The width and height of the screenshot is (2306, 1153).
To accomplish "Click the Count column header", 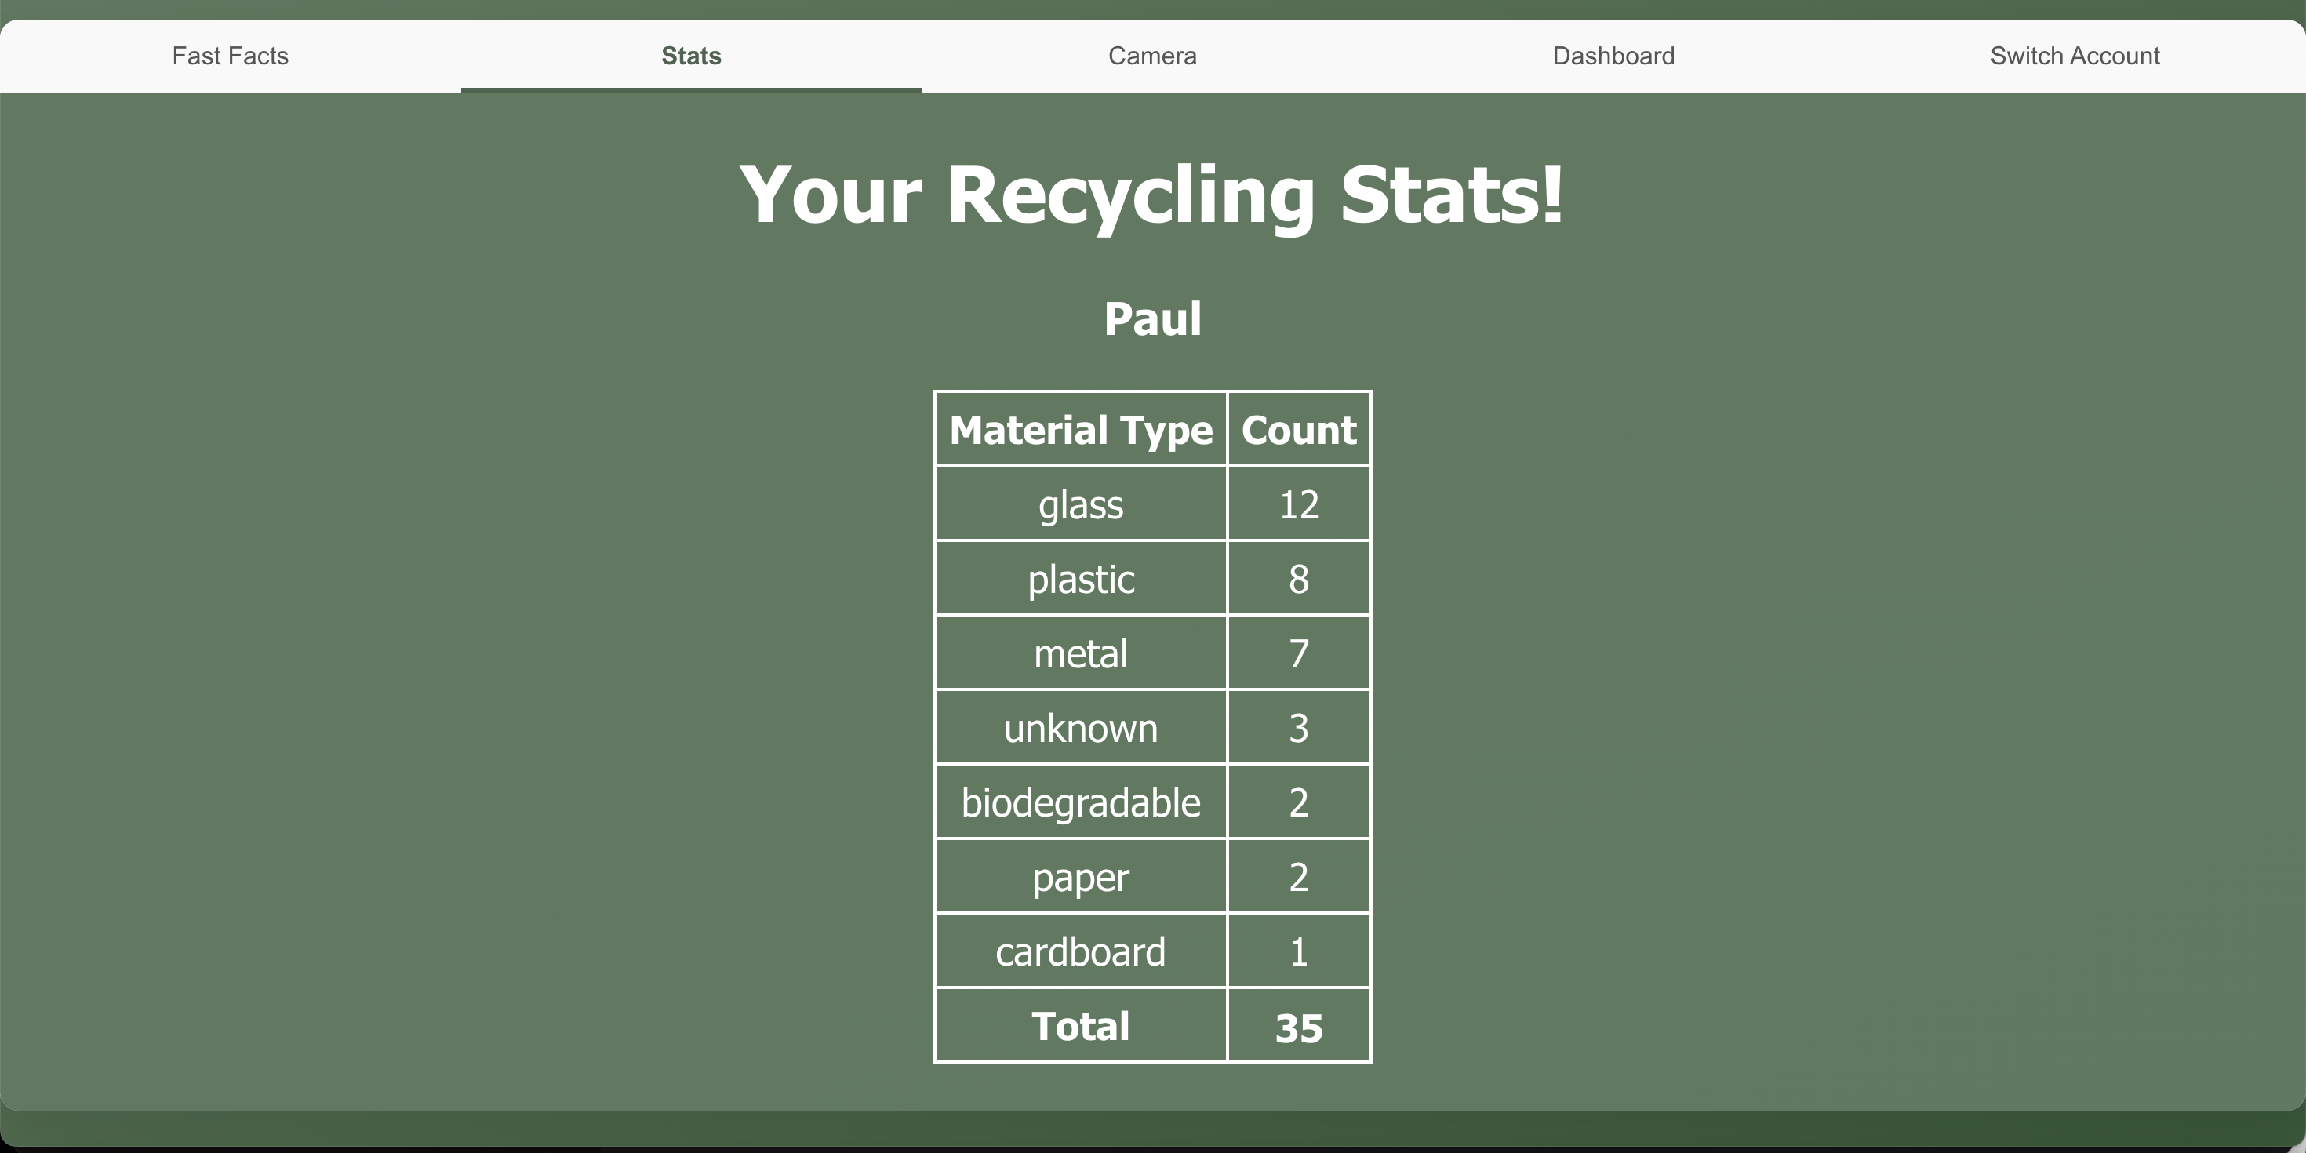I will (x=1298, y=430).
